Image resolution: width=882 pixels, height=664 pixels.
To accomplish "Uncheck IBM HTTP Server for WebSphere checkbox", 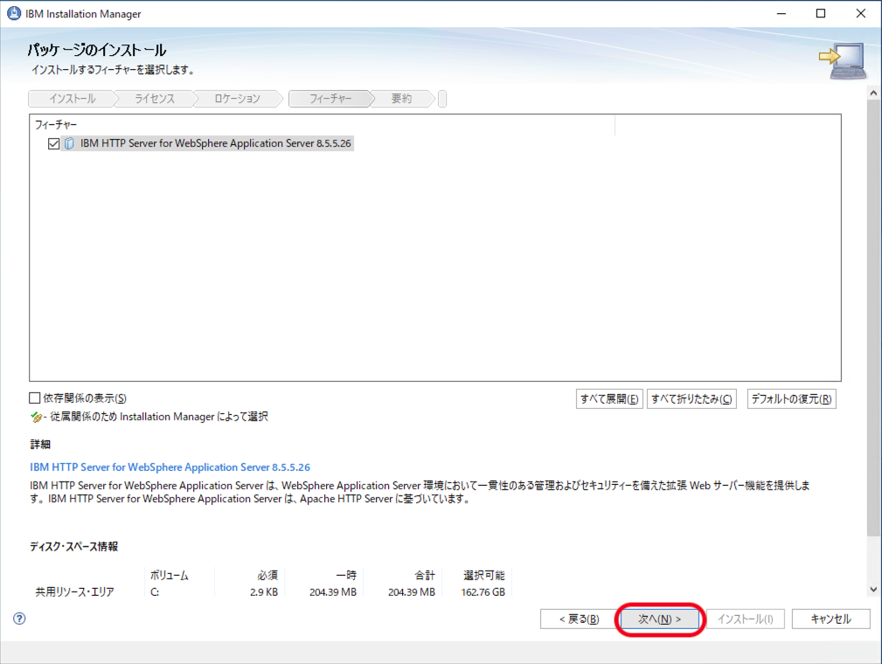I will pyautogui.click(x=53, y=144).
